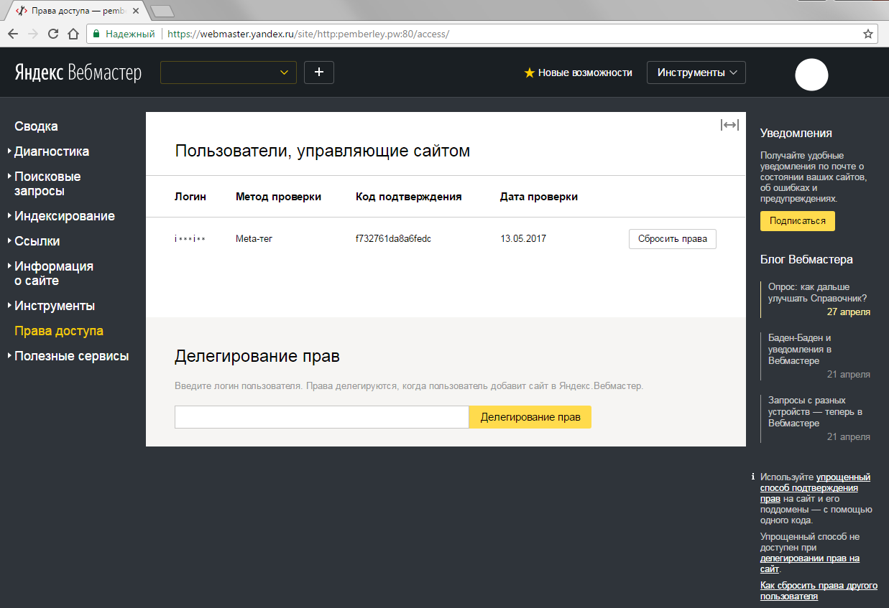This screenshot has height=608, width=889.
Task: Expand Полезные сервисы section
Action: point(69,356)
